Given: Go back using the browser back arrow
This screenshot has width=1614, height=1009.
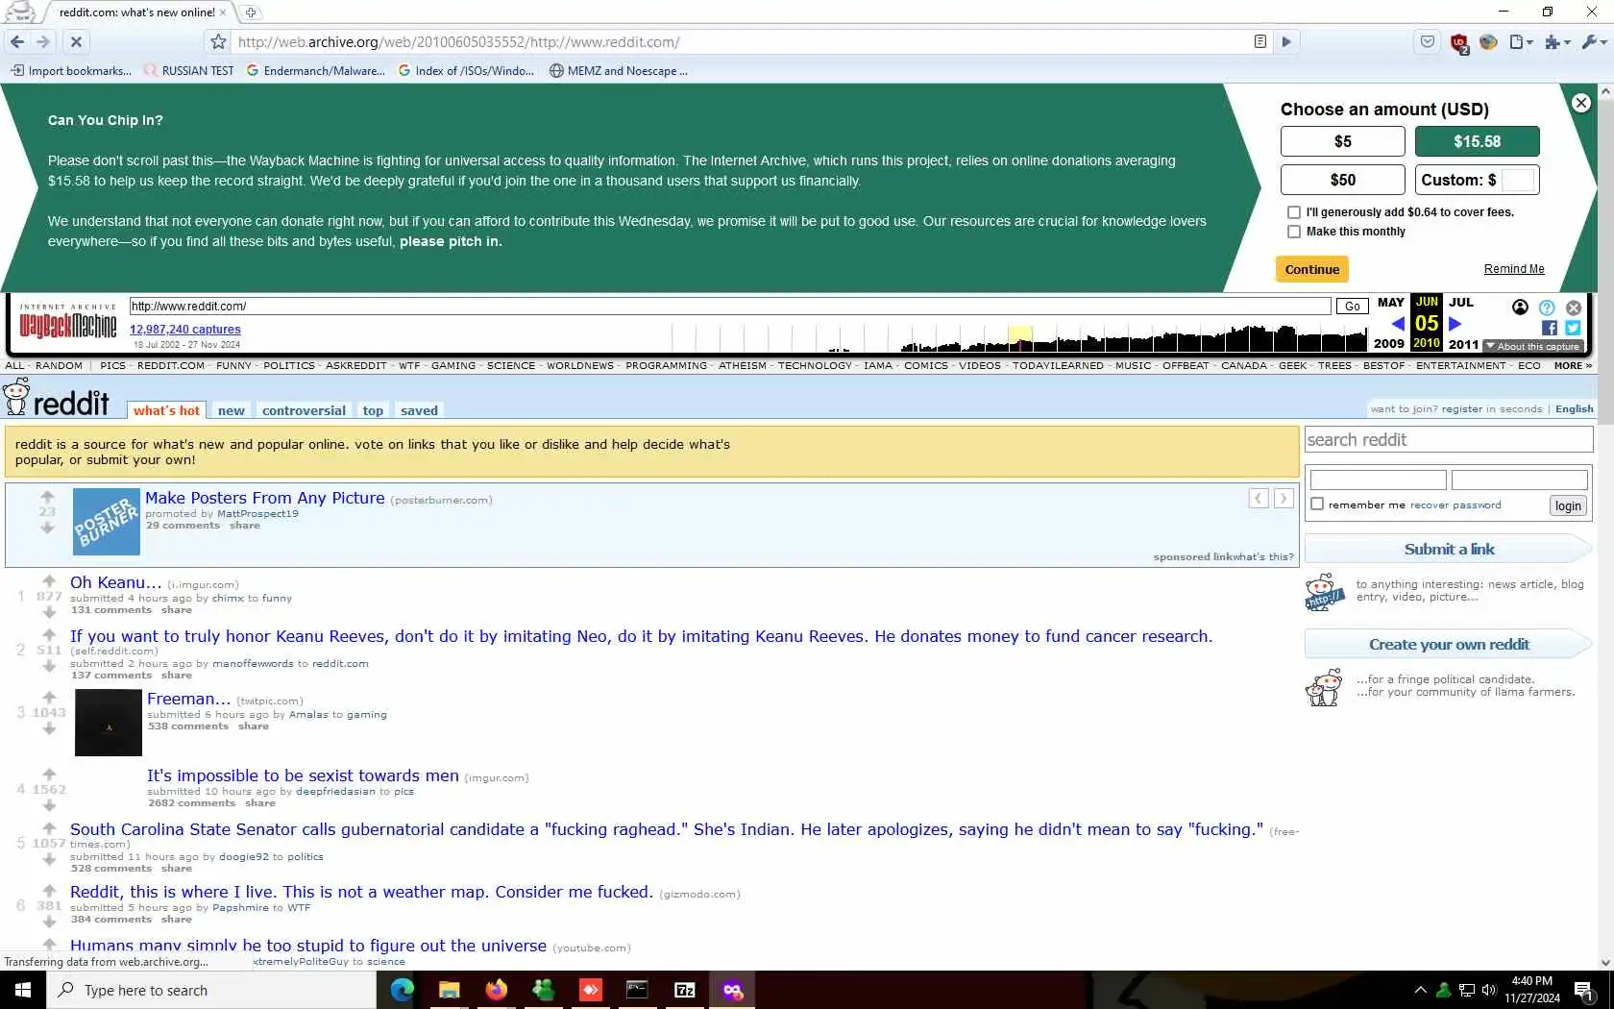Looking at the screenshot, I should point(17,41).
